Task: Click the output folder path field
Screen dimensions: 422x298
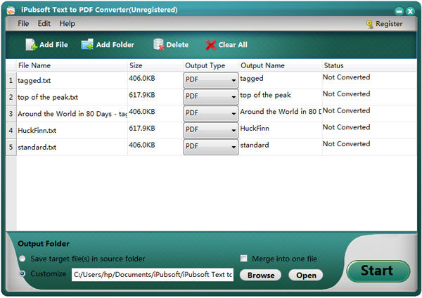Action: pyautogui.click(x=152, y=275)
